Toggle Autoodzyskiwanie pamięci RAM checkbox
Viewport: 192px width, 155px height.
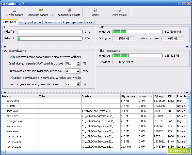[x=11, y=57]
